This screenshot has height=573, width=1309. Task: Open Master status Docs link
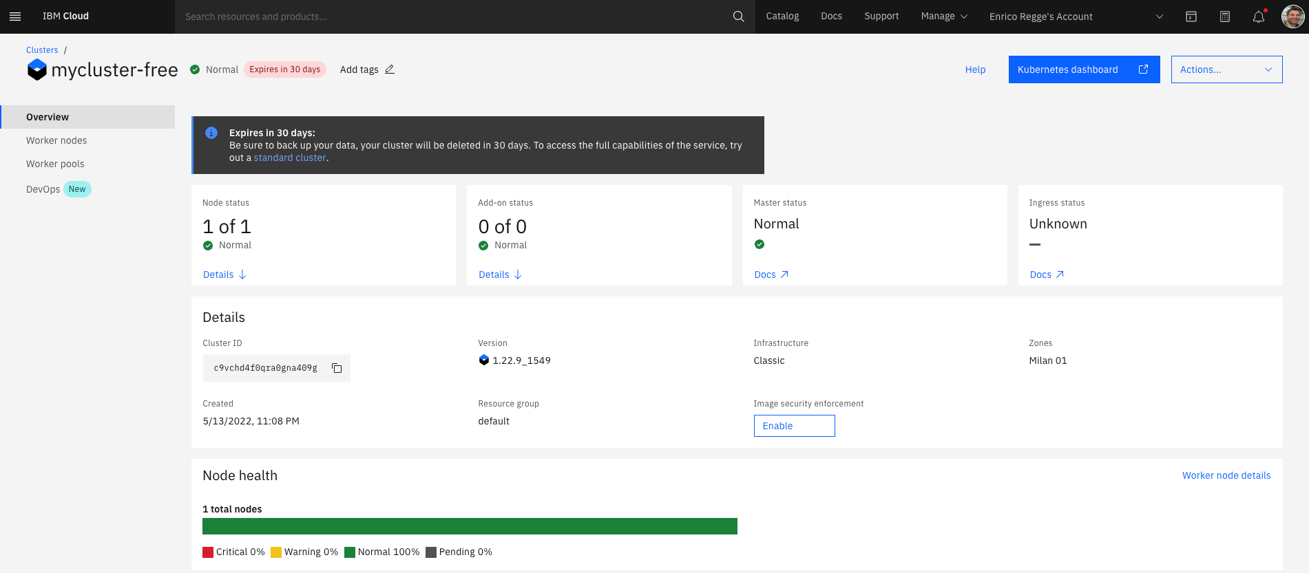click(x=765, y=274)
